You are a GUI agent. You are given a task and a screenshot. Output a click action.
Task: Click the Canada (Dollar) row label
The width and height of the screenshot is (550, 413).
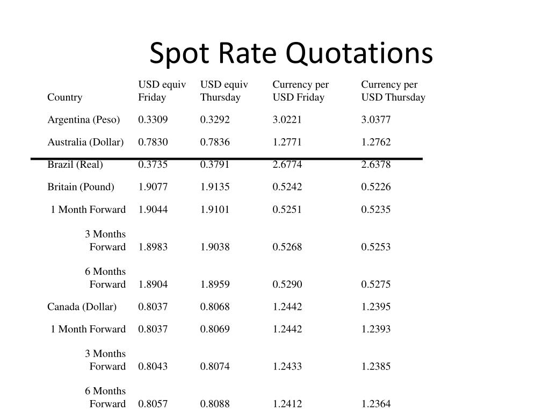coord(82,307)
